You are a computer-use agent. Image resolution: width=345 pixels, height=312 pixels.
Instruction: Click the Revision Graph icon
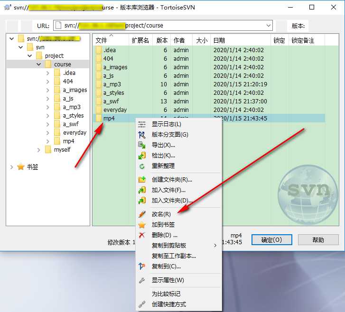pyautogui.click(x=142, y=135)
